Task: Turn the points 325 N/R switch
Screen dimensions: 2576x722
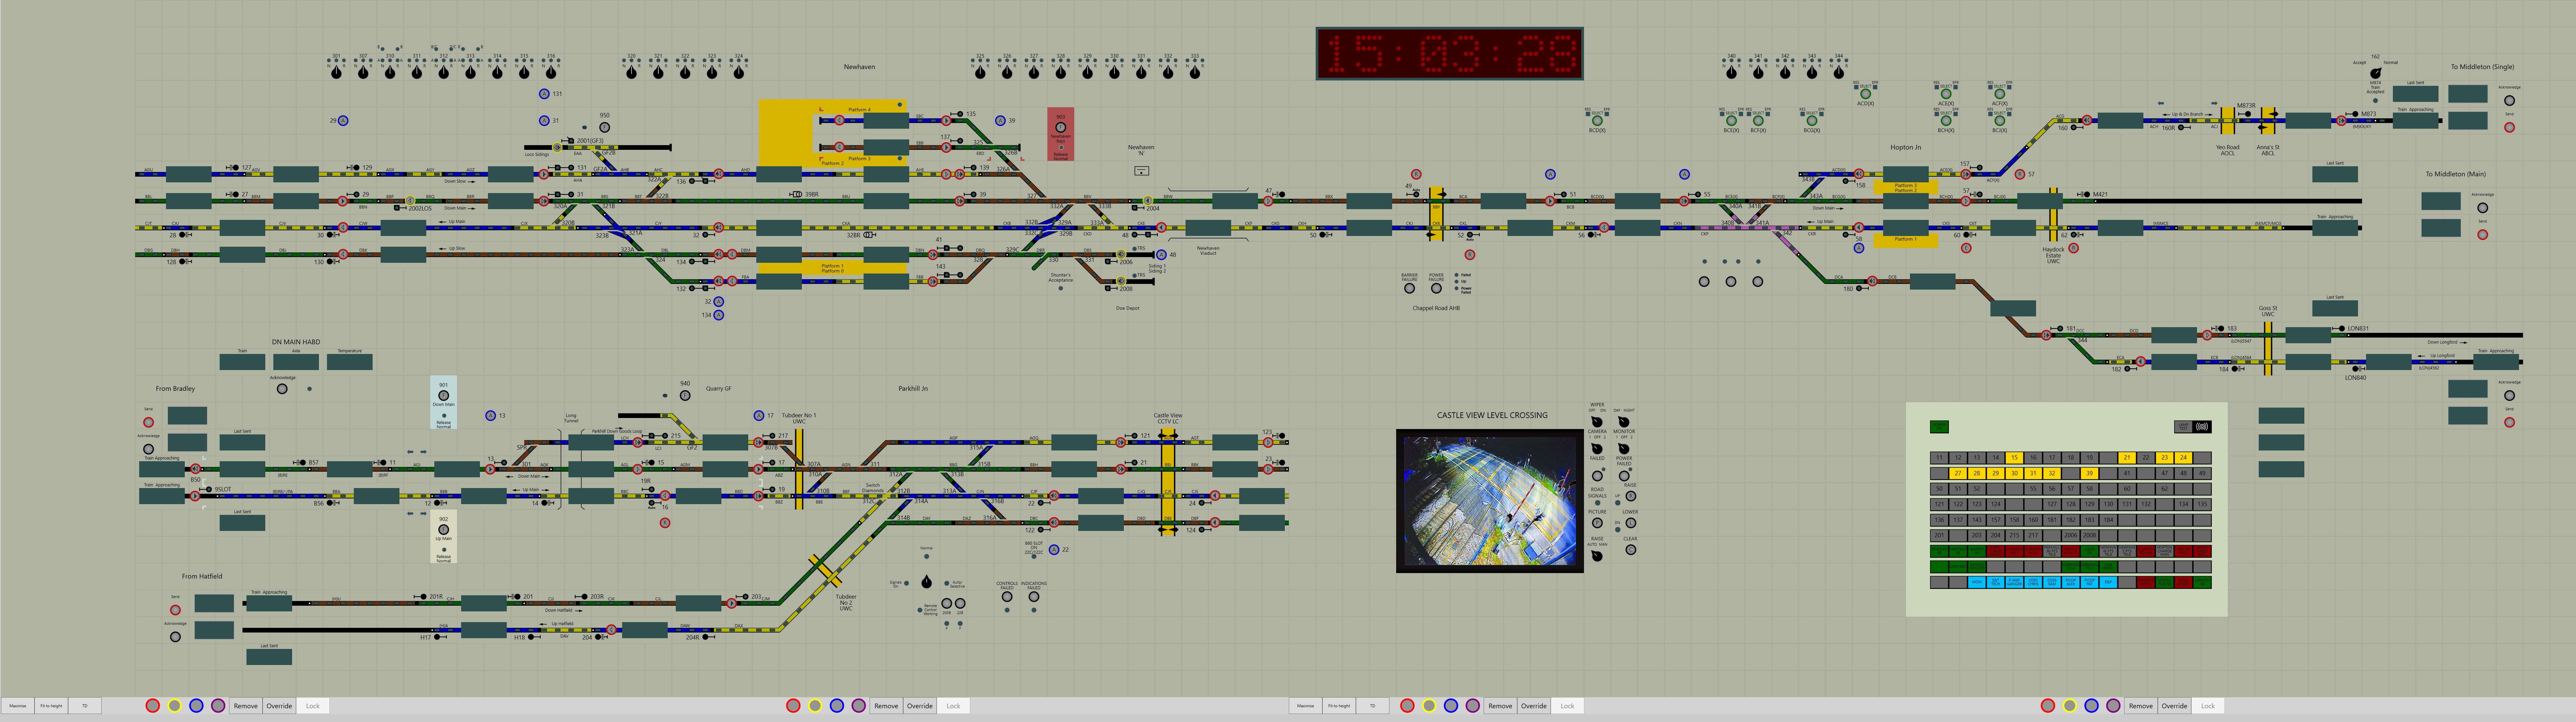Action: [980, 72]
